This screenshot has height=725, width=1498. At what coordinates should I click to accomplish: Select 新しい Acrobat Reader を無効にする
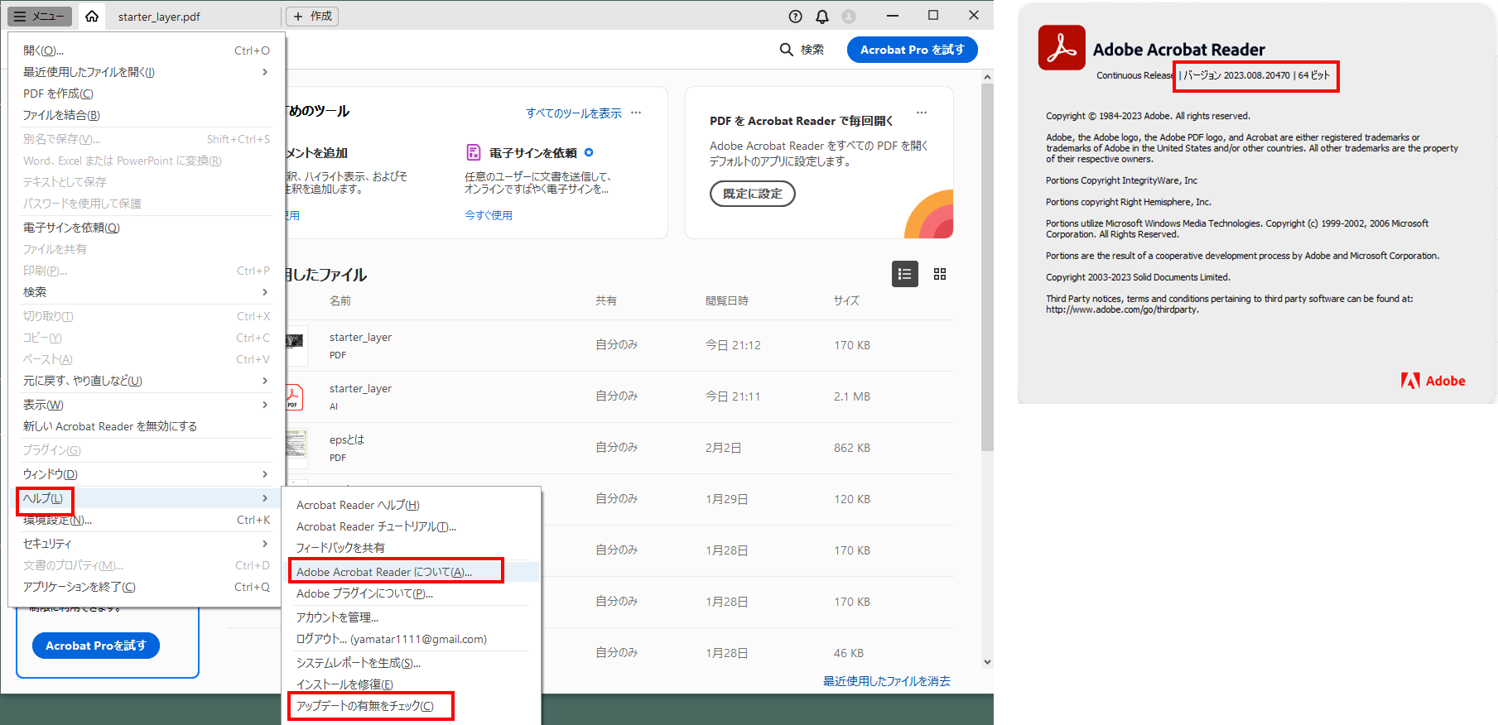pyautogui.click(x=147, y=426)
